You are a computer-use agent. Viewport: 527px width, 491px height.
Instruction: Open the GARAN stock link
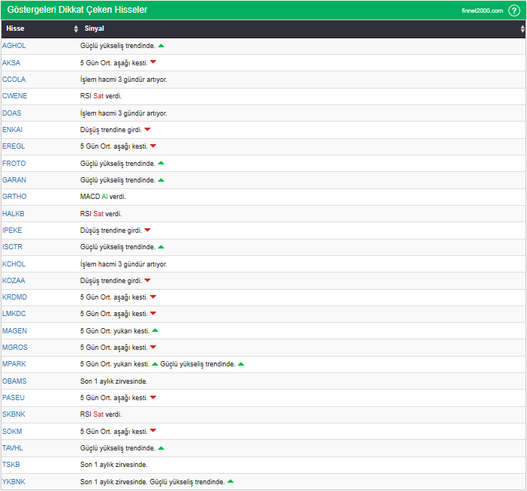tap(14, 180)
